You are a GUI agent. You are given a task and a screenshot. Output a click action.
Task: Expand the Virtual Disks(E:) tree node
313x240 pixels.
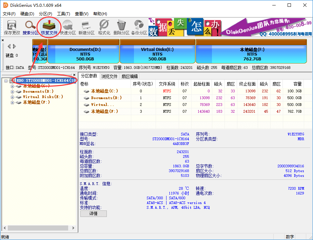[12, 97]
